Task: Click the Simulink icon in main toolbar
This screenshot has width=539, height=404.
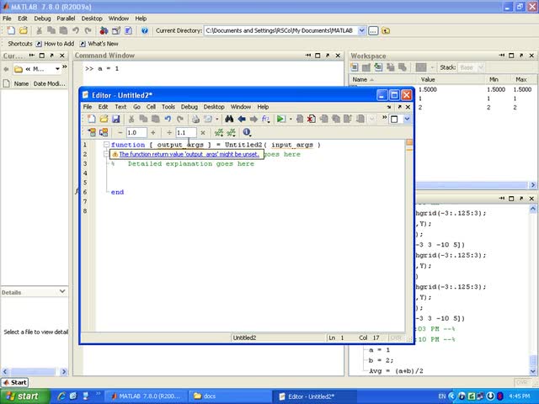Action: [x=104, y=30]
